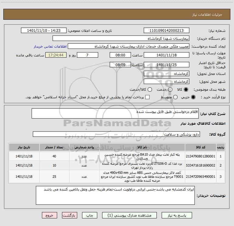Click the استان محل تحویل field
This screenshot has width=234, height=226.
click(167, 74)
